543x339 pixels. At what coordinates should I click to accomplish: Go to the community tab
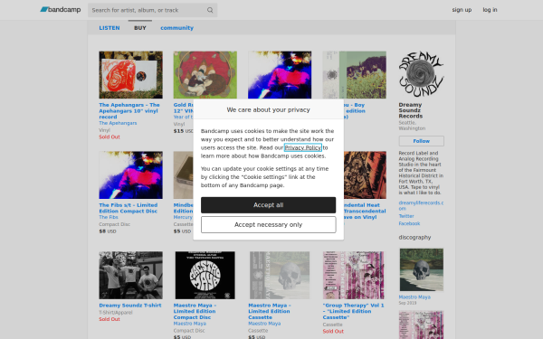coord(176,28)
